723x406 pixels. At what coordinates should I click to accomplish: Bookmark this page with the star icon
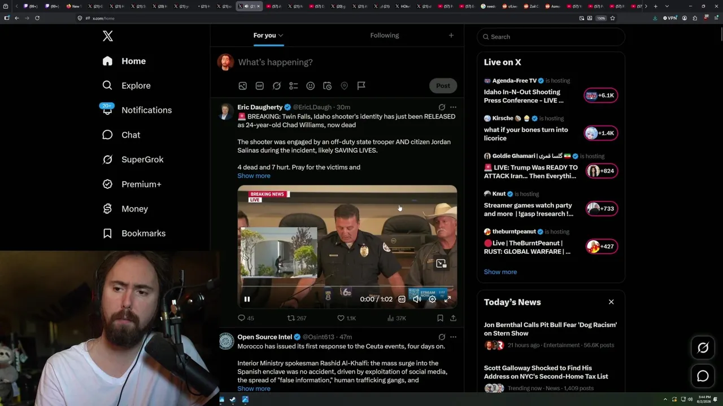point(613,18)
